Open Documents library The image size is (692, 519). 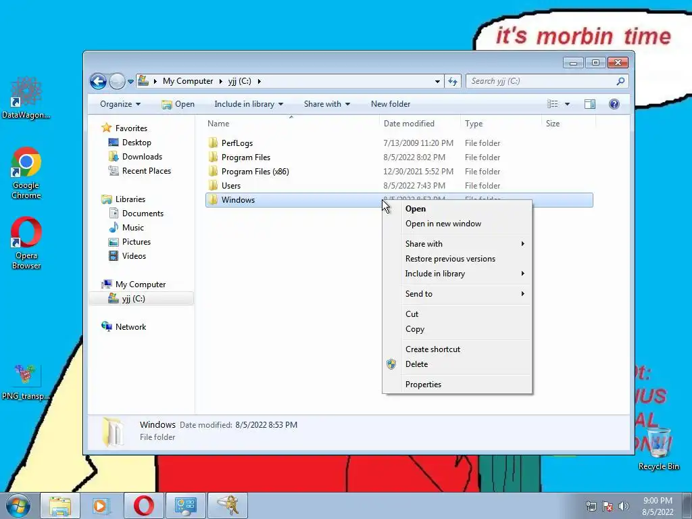pos(143,214)
